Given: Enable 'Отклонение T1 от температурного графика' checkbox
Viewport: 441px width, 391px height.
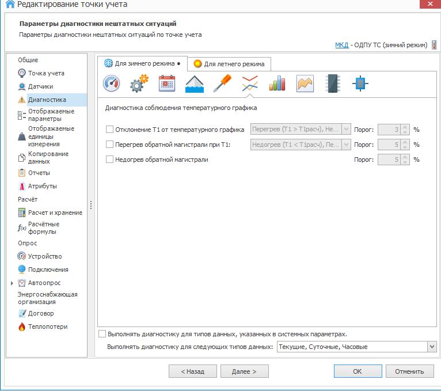Looking at the screenshot, I should pyautogui.click(x=110, y=130).
